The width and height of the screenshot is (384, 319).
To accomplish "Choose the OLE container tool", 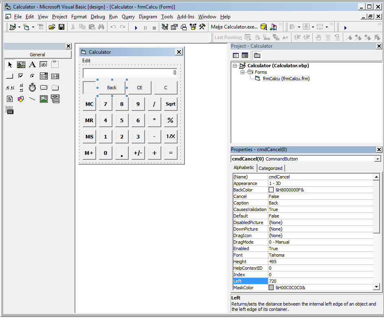I will coord(10,110).
